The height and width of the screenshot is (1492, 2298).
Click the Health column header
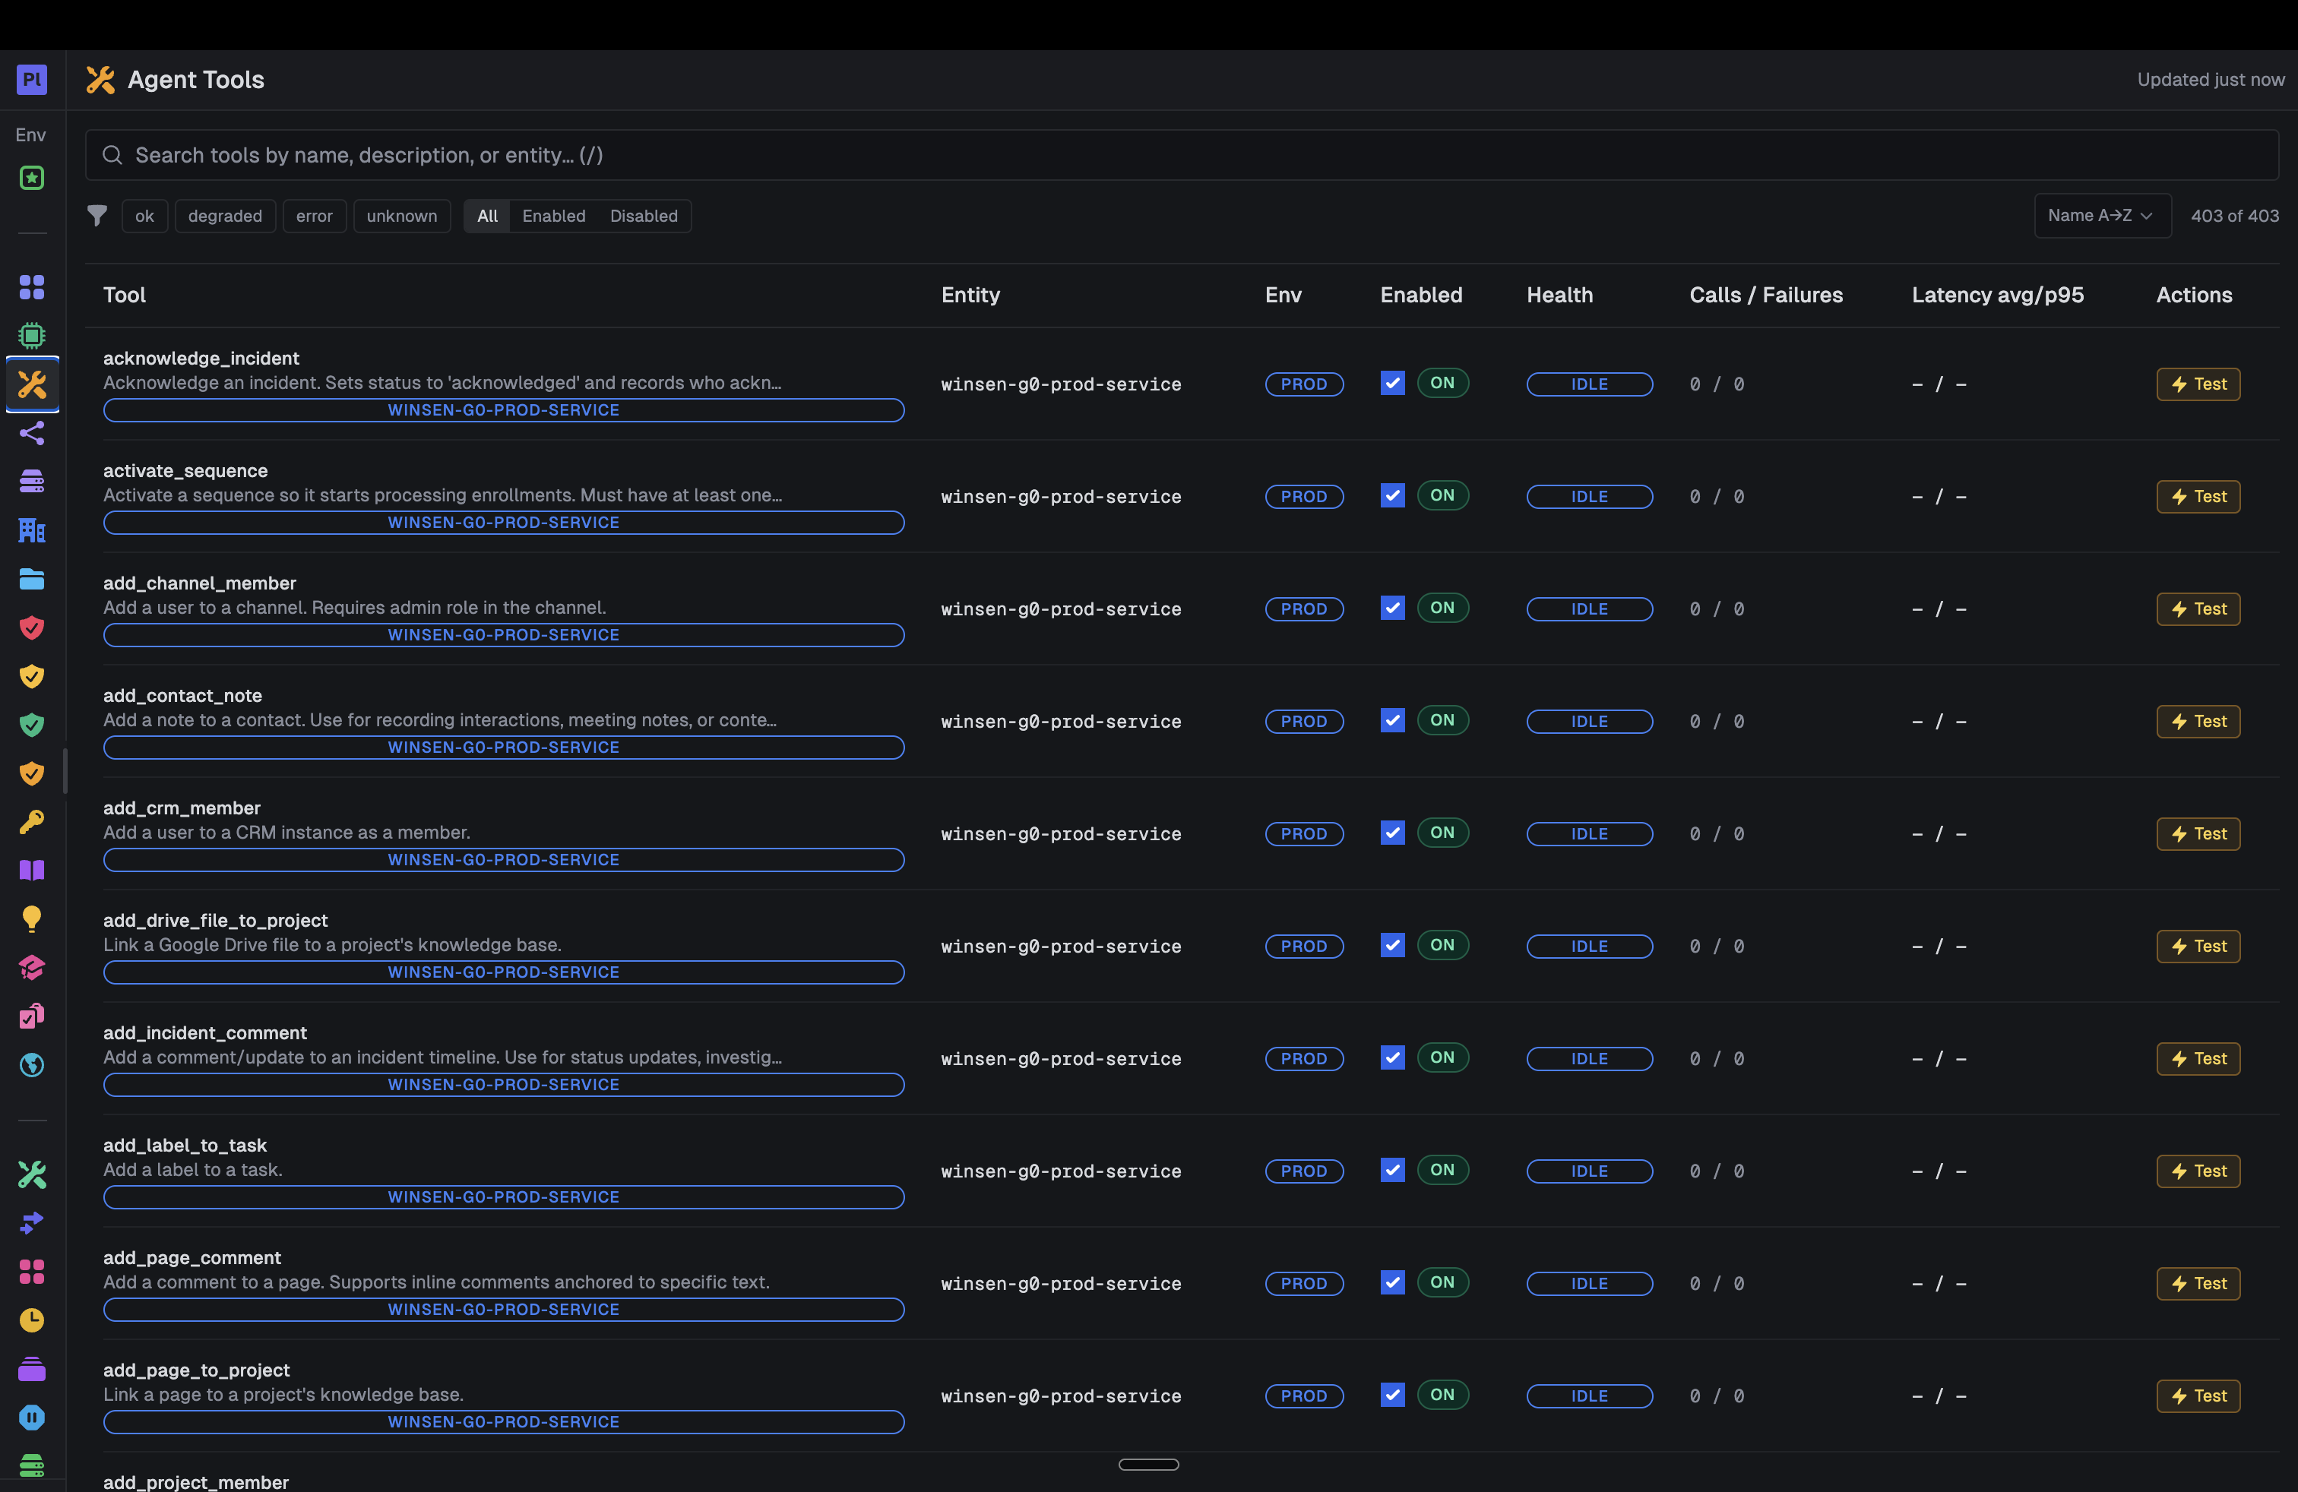1559,296
